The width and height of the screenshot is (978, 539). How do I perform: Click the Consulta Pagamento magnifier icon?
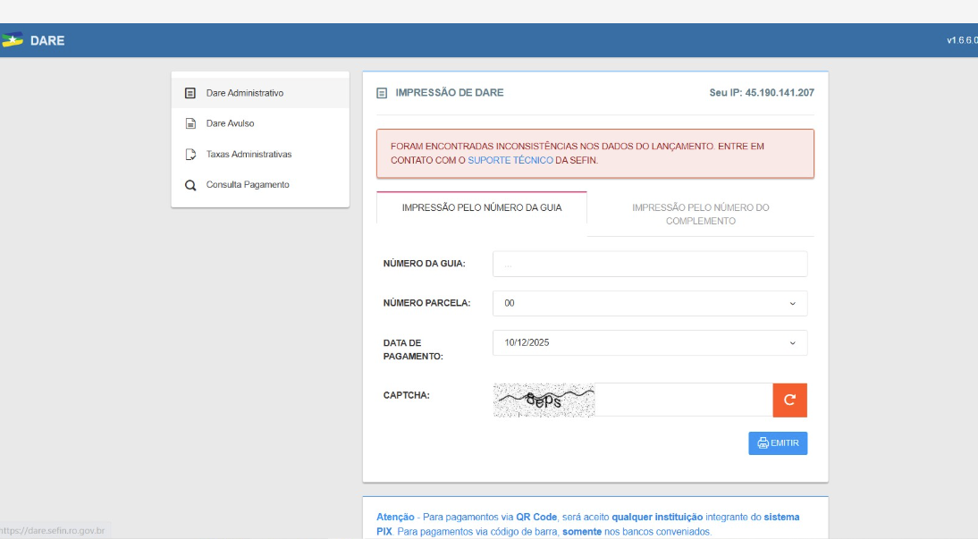pyautogui.click(x=190, y=185)
